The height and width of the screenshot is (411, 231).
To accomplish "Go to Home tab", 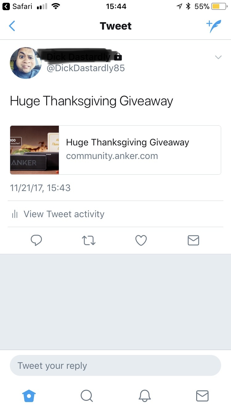I will (x=29, y=396).
